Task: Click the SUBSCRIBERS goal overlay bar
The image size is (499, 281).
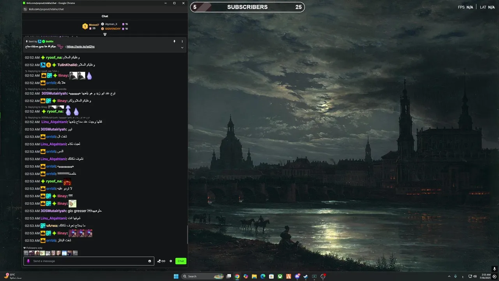Action: click(247, 7)
